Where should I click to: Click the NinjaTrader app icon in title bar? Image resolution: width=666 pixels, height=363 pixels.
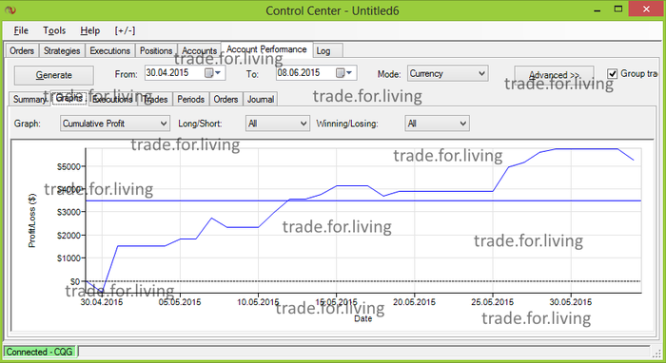click(10, 10)
